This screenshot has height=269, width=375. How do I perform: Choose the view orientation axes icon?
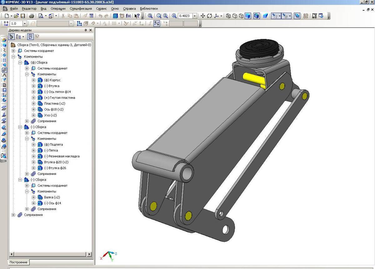(x=216, y=16)
